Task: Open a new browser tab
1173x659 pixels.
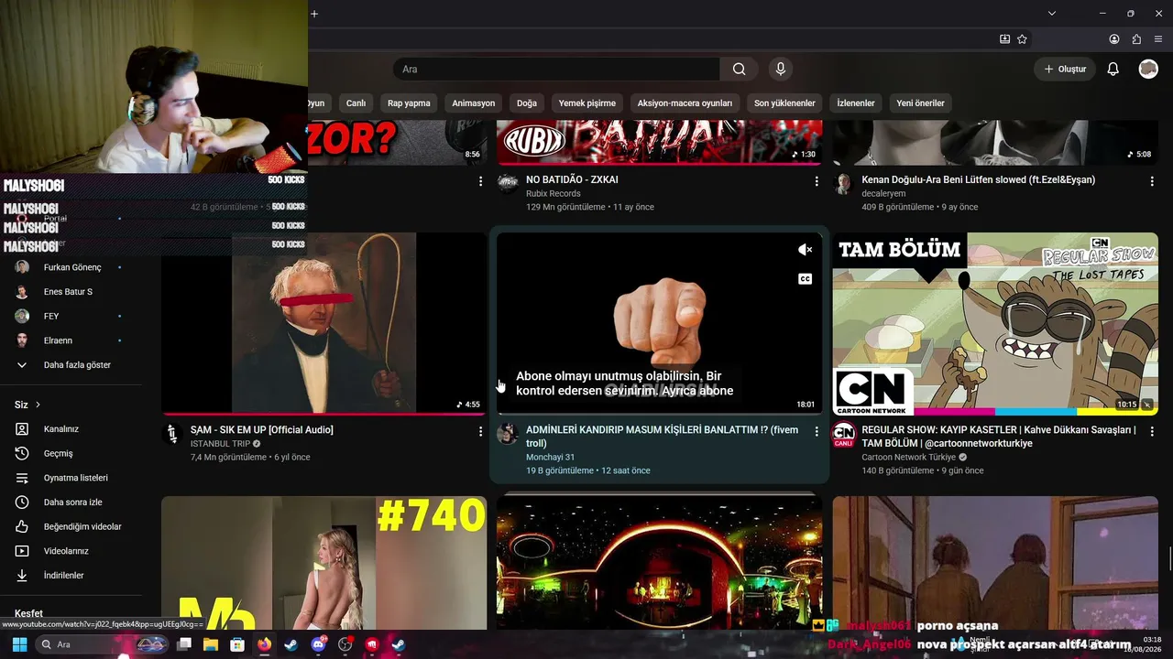Action: (314, 14)
